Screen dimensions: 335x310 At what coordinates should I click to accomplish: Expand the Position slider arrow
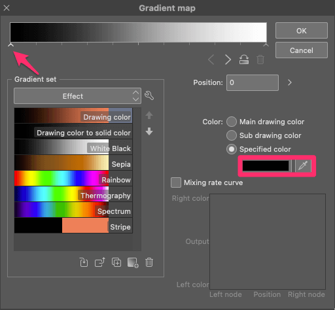point(289,82)
